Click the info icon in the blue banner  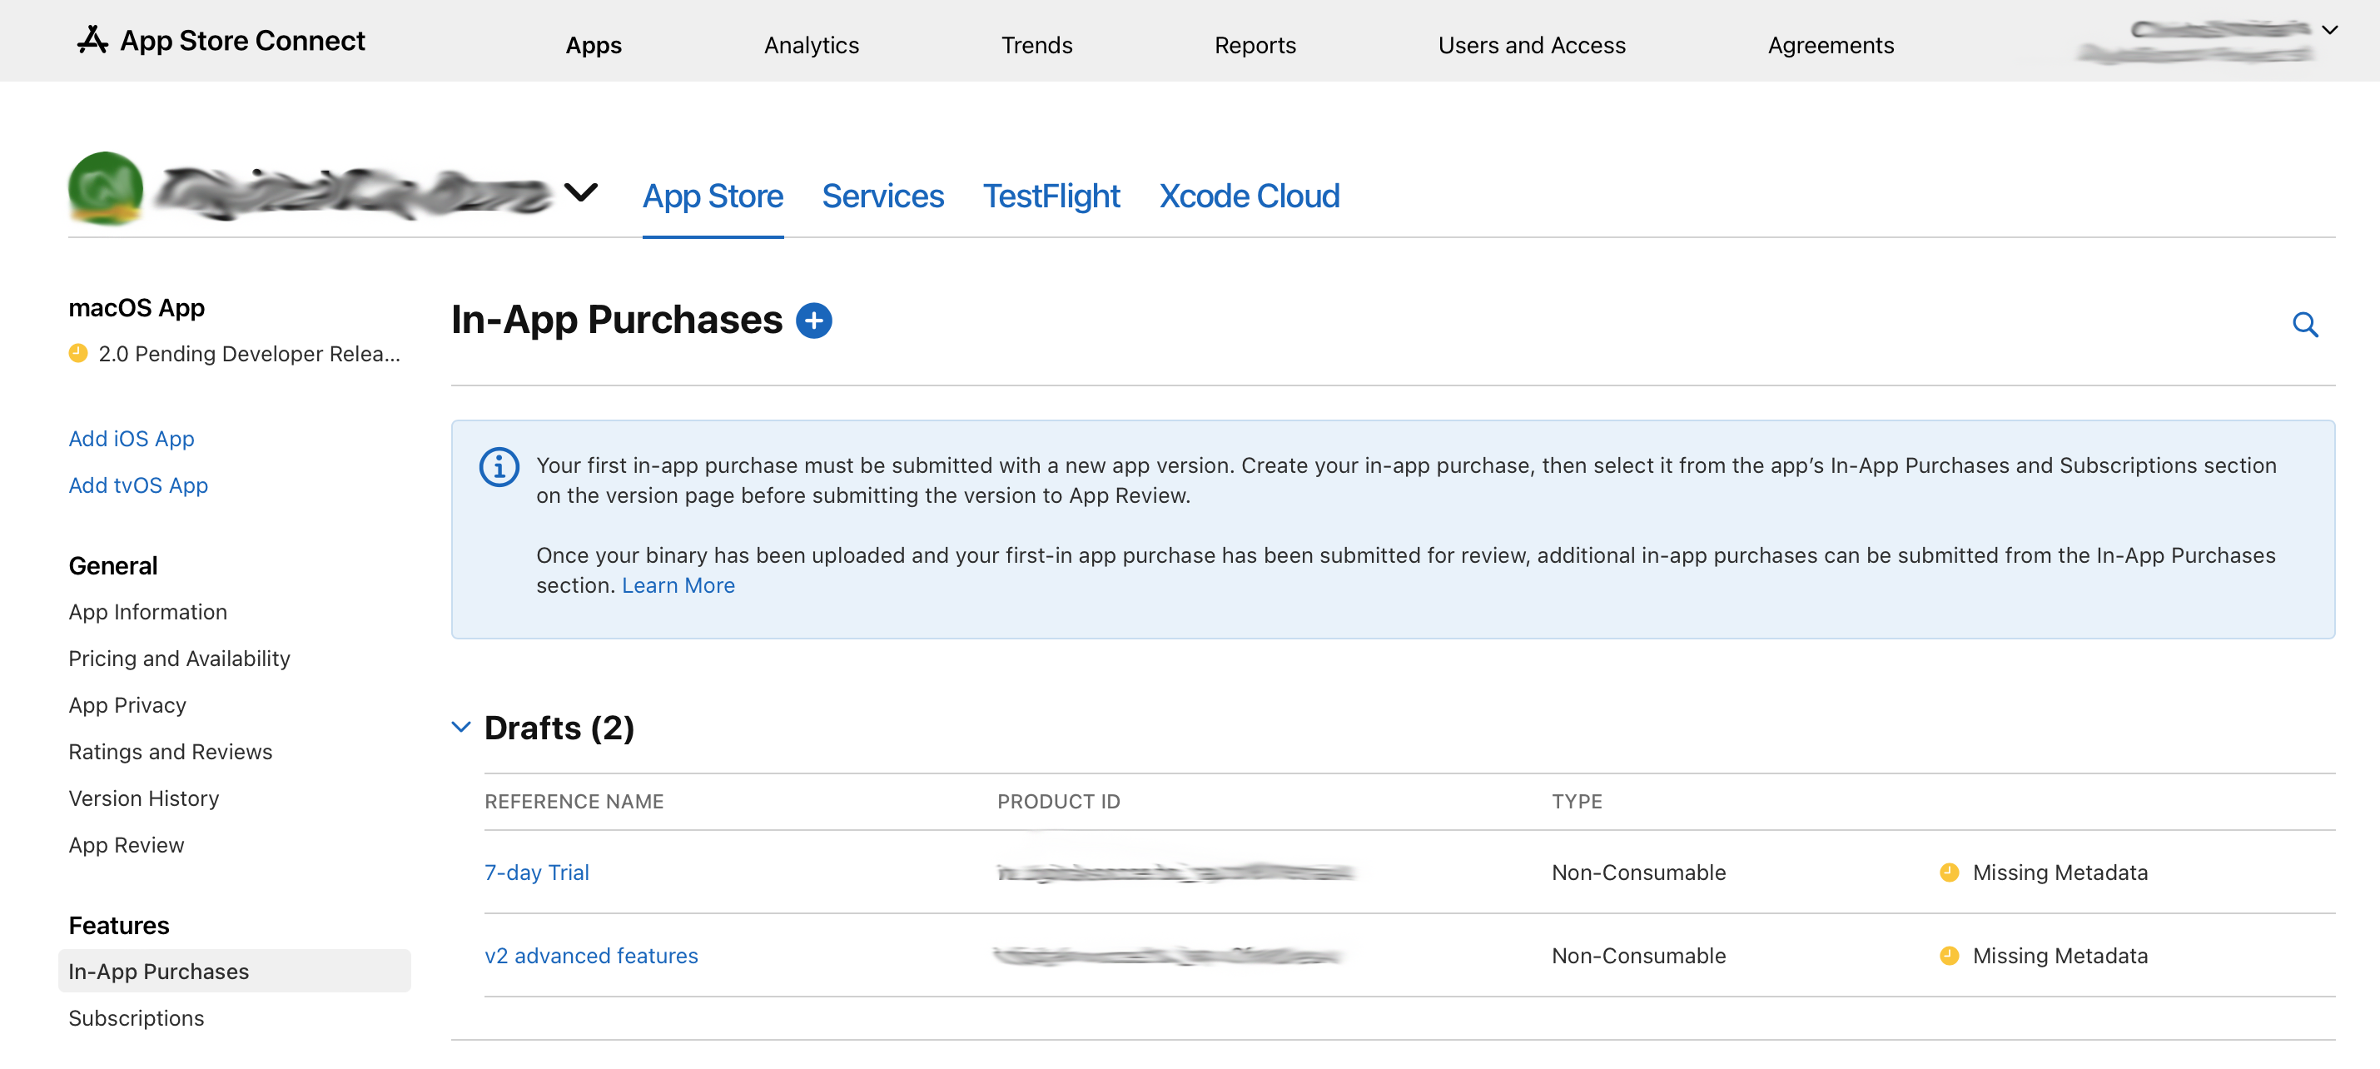[499, 466]
